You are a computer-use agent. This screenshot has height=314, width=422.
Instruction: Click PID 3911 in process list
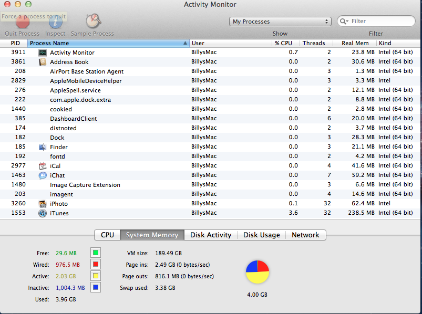[18, 52]
